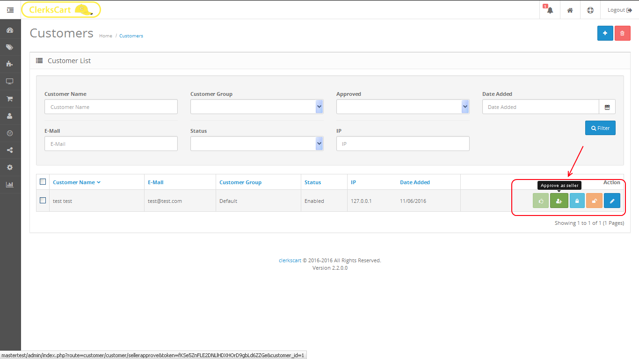Click the customer name test test
The width and height of the screenshot is (639, 359).
[x=63, y=201]
